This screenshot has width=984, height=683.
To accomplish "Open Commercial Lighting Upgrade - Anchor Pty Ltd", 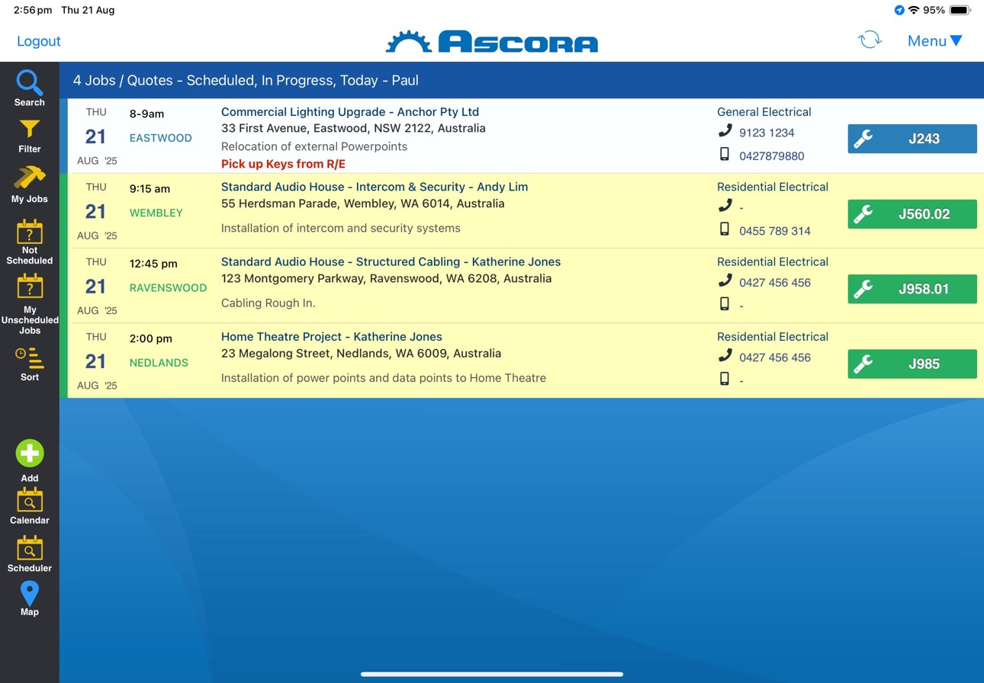I will (x=350, y=112).
